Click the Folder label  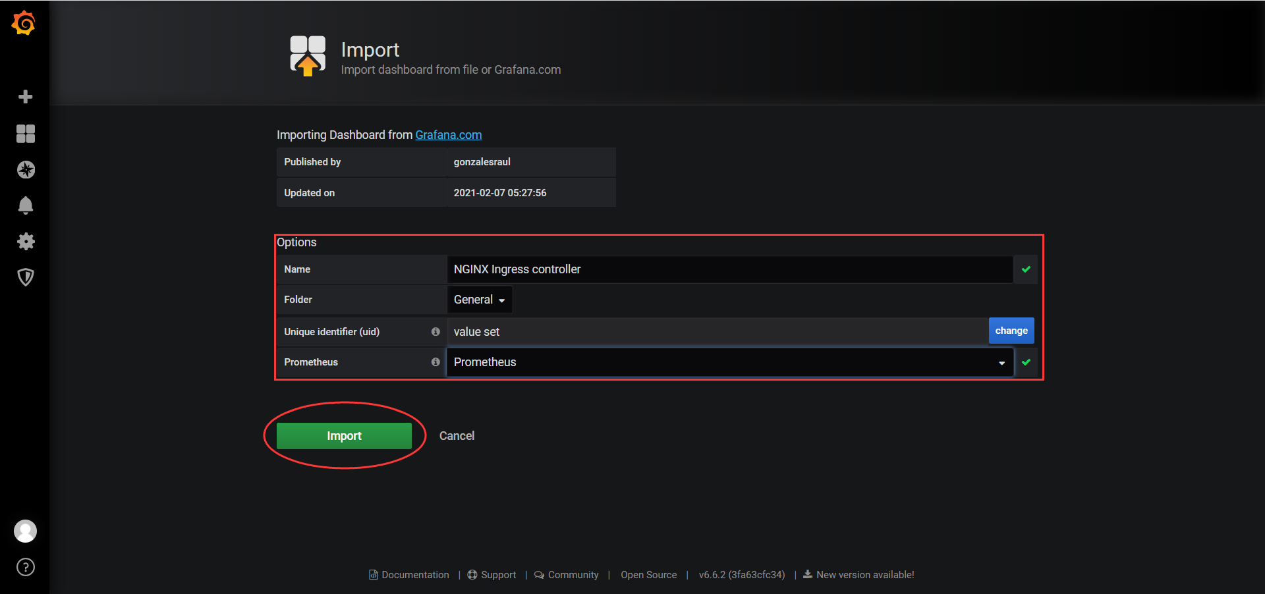point(298,300)
